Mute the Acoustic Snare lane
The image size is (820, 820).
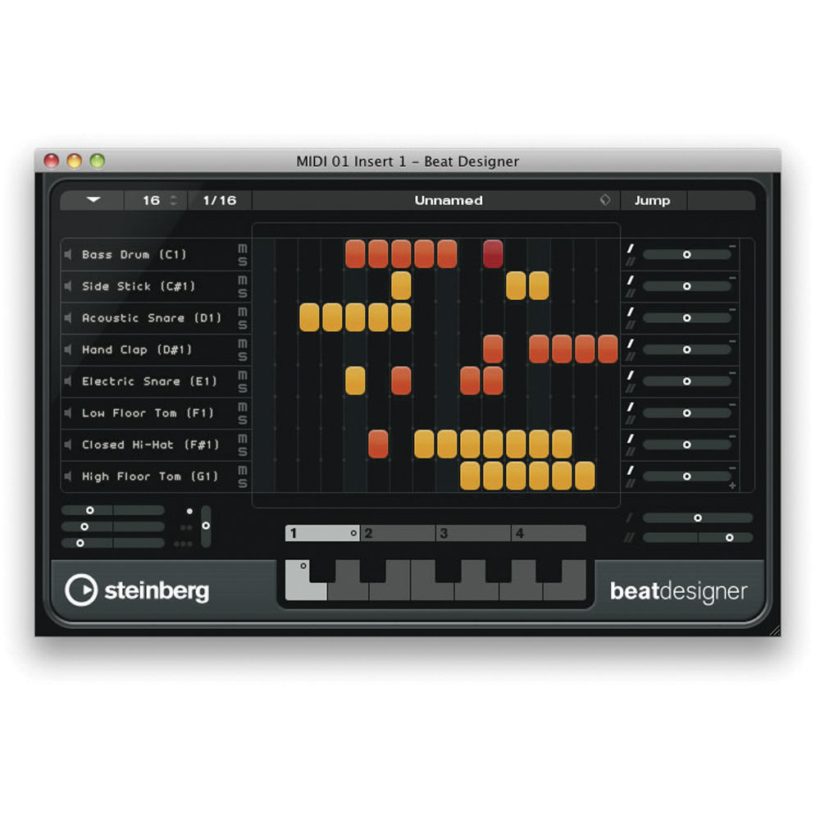[x=242, y=312]
